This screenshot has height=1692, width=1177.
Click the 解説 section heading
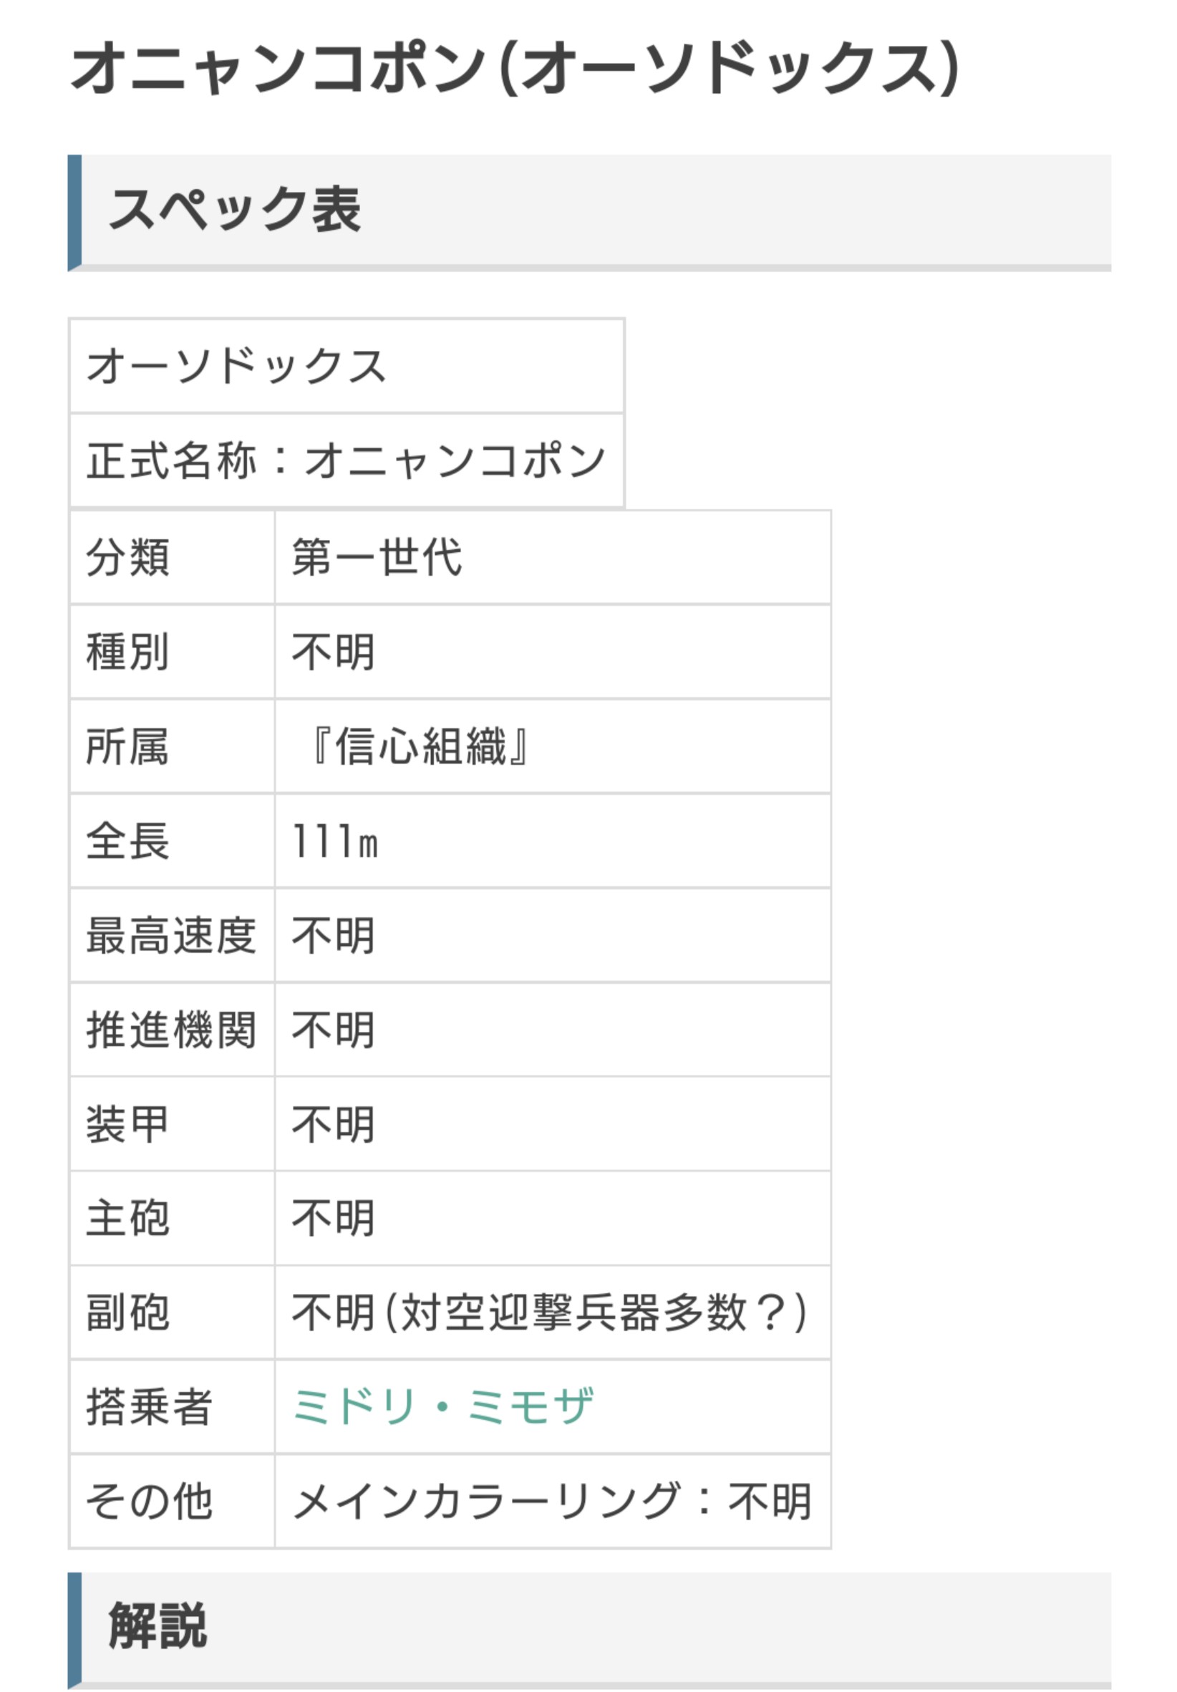[x=158, y=1625]
